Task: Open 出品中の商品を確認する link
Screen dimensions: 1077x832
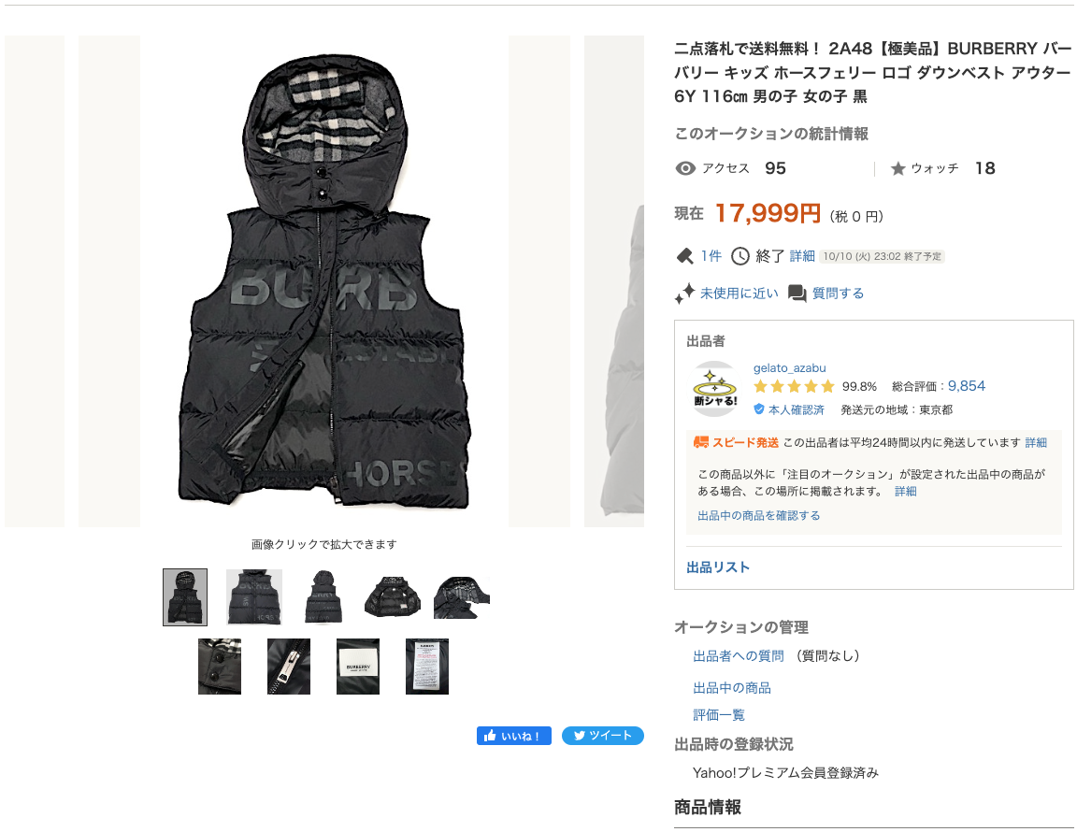Action: (x=758, y=516)
